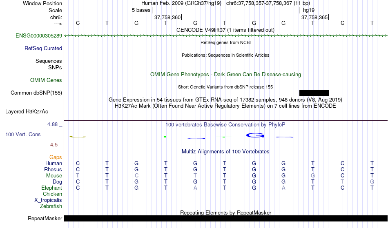Click the X_tropicalis species label
The height and width of the screenshot is (228, 388).
48,200
